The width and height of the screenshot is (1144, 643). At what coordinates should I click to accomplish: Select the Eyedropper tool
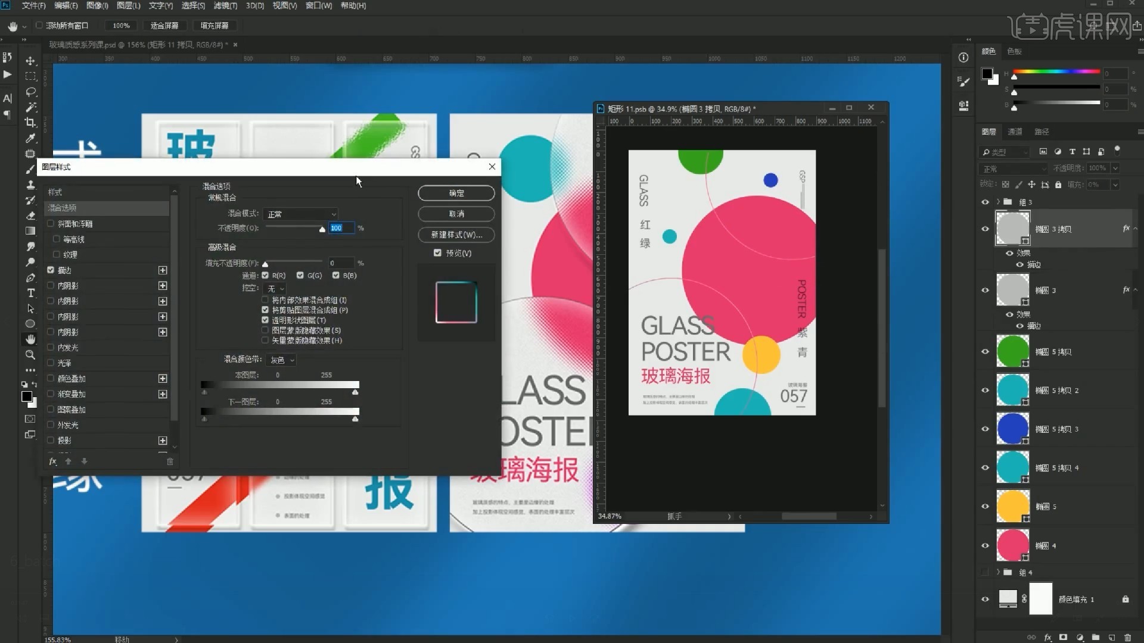pyautogui.click(x=30, y=138)
